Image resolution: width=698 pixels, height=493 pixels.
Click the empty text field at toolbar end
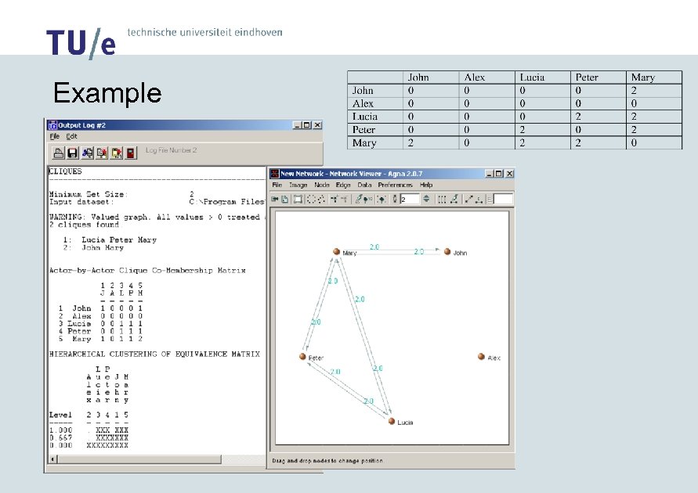503,199
